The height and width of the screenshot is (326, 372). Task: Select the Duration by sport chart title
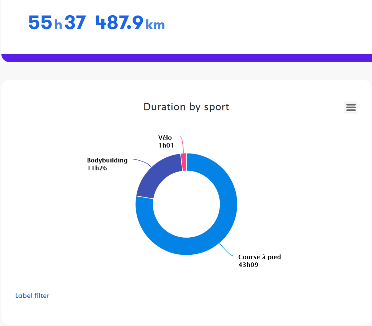point(186,107)
